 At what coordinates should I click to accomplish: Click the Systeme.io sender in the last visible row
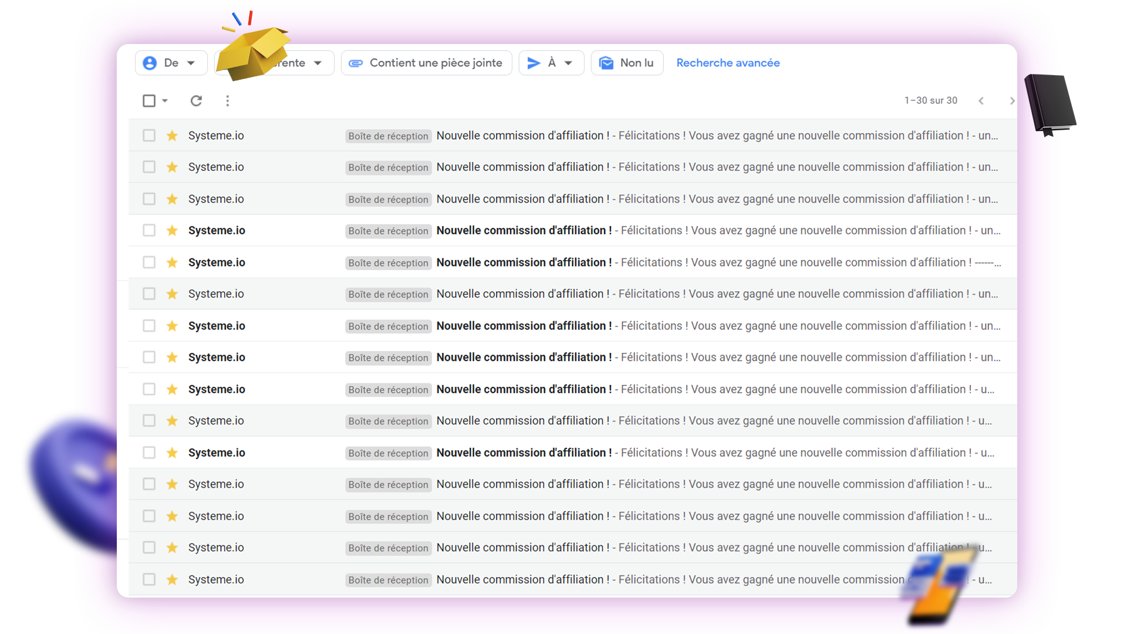(x=216, y=579)
